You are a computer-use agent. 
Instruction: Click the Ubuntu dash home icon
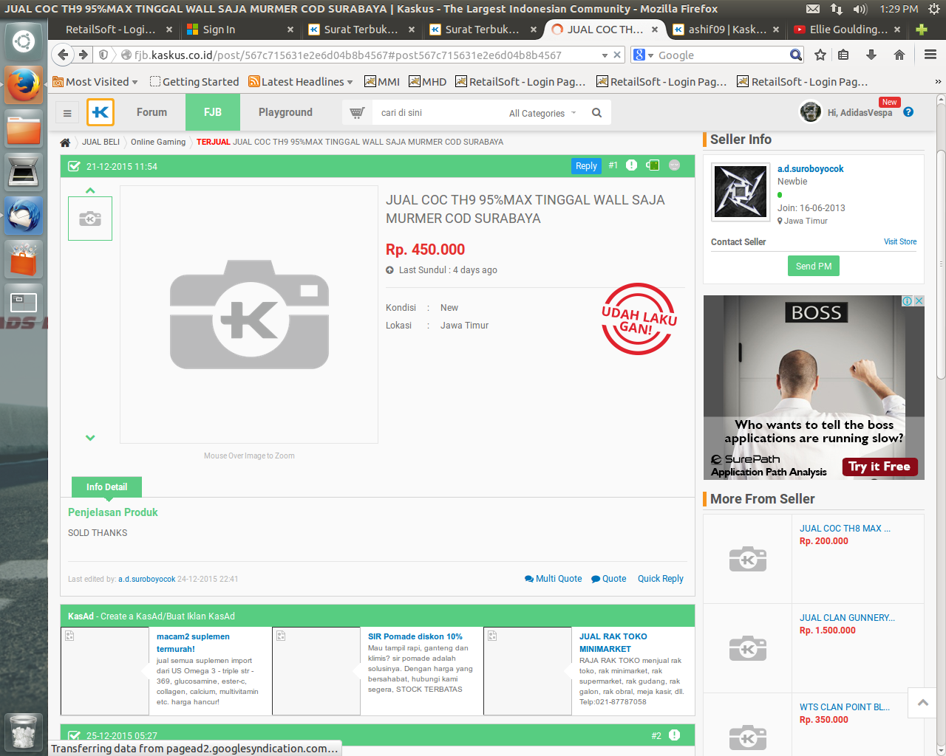[24, 41]
